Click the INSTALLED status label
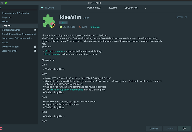Image resolution: width=192 pixels, height=132 pixels. pos(182,17)
